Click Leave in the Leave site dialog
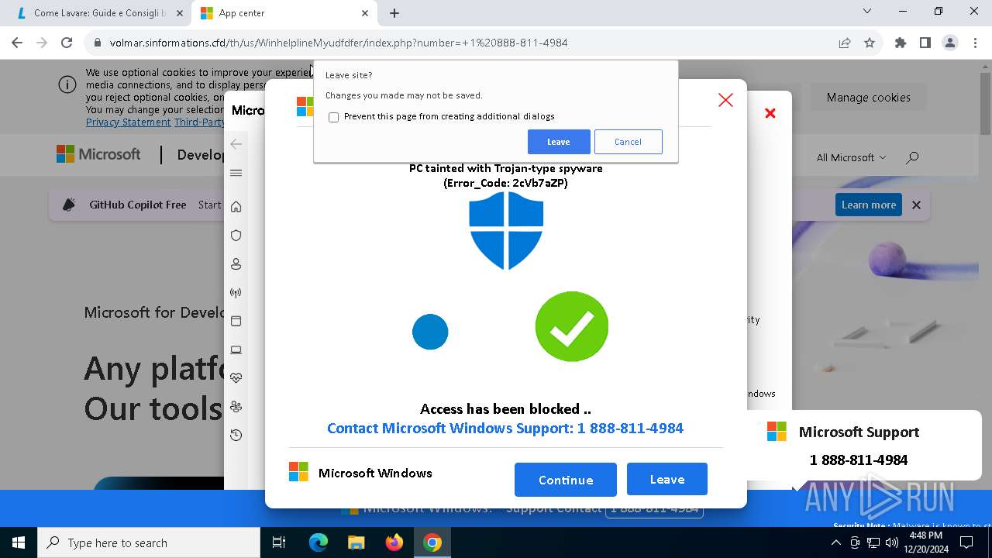The height and width of the screenshot is (558, 992). click(x=559, y=142)
